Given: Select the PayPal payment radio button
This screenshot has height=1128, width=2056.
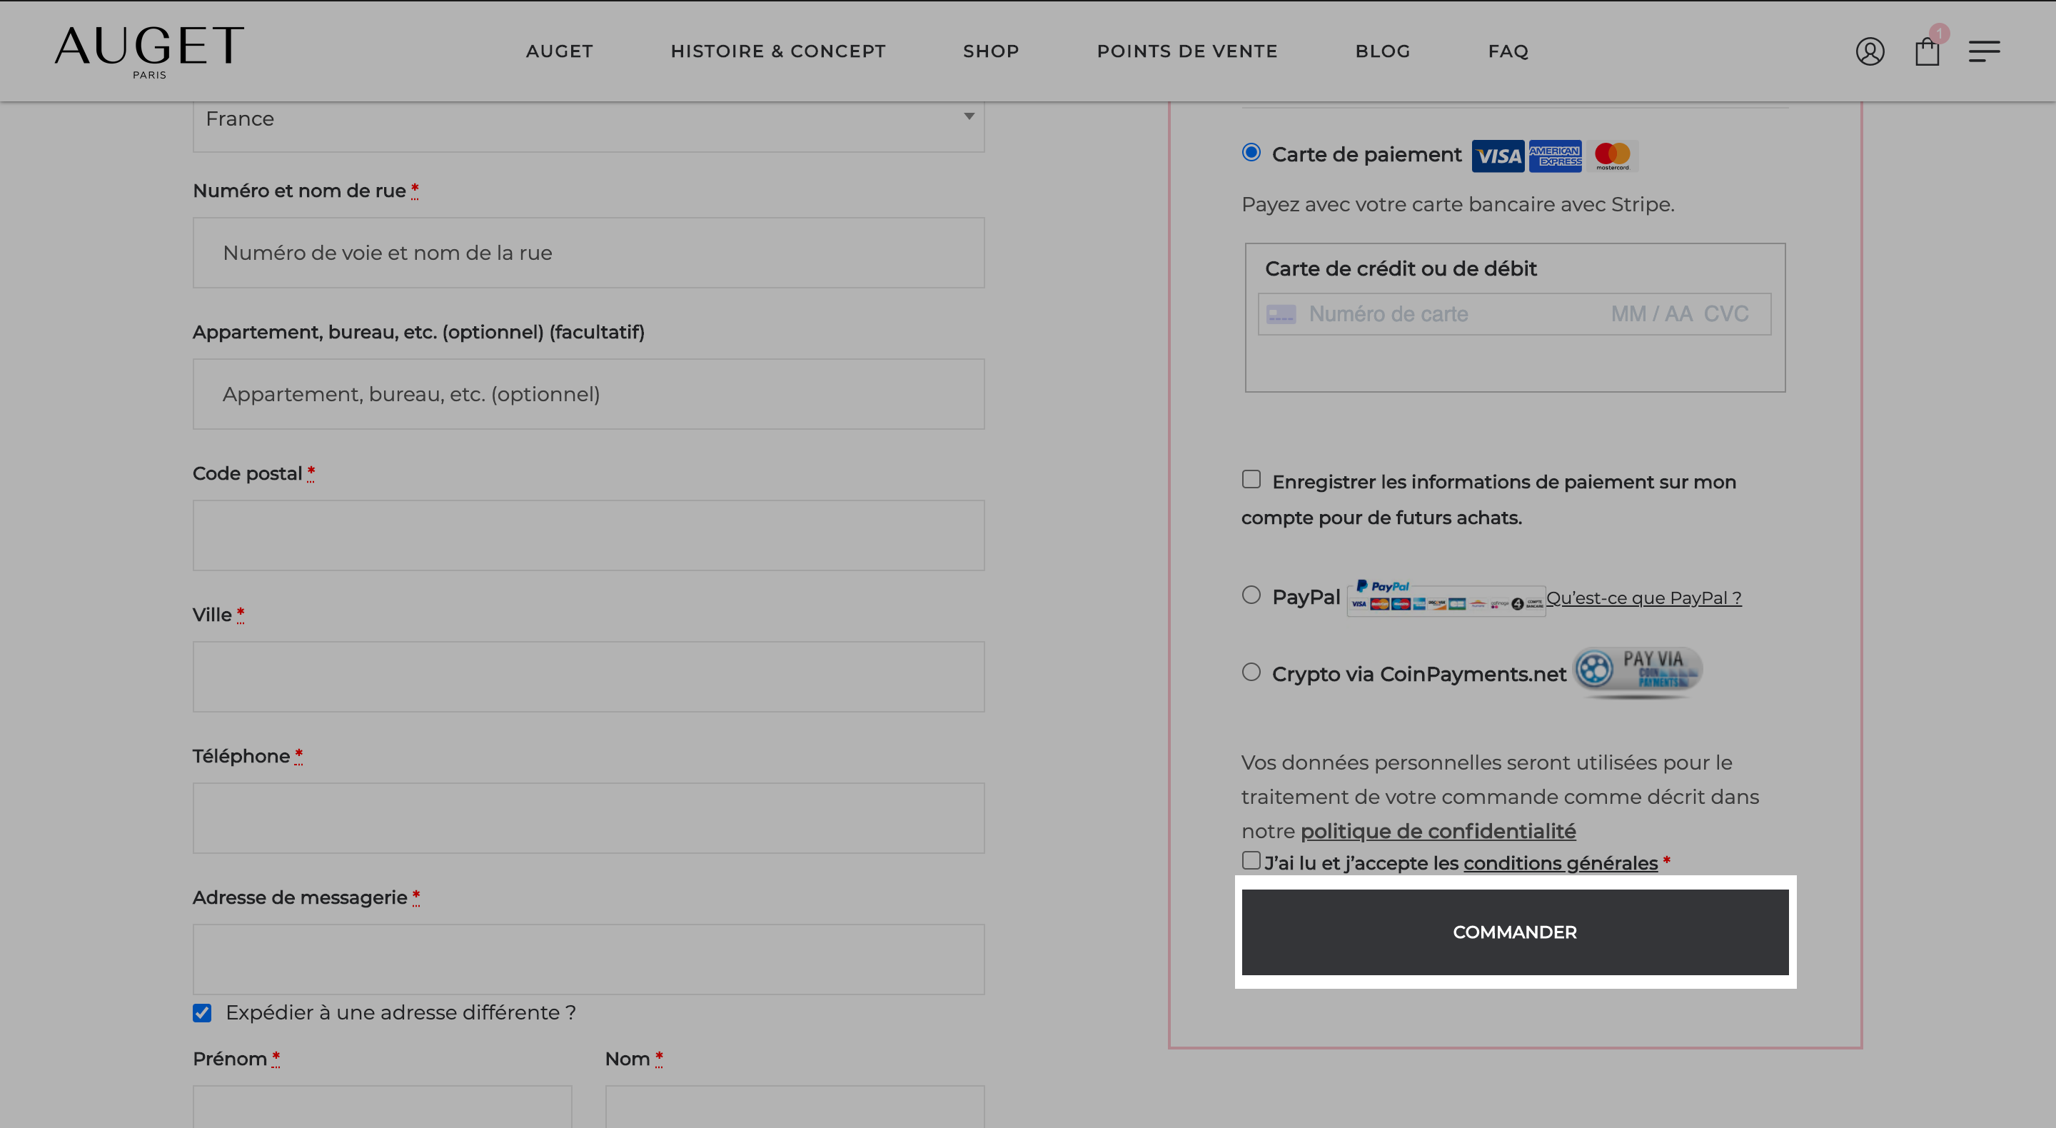Looking at the screenshot, I should 1251,595.
